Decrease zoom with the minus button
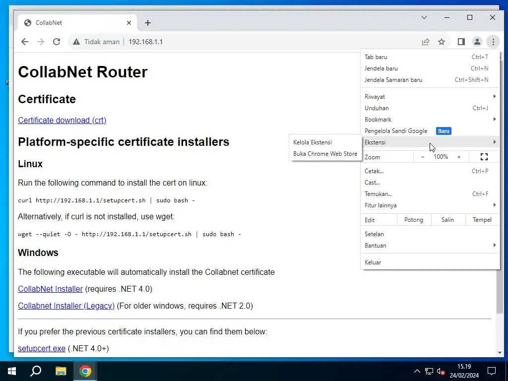 (x=423, y=157)
